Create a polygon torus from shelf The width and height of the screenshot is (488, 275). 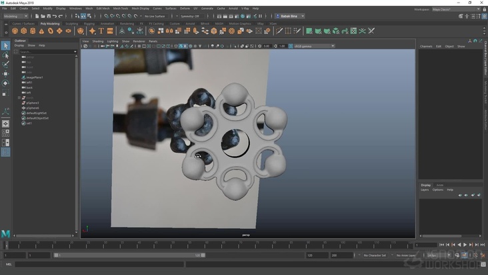pos(51,31)
